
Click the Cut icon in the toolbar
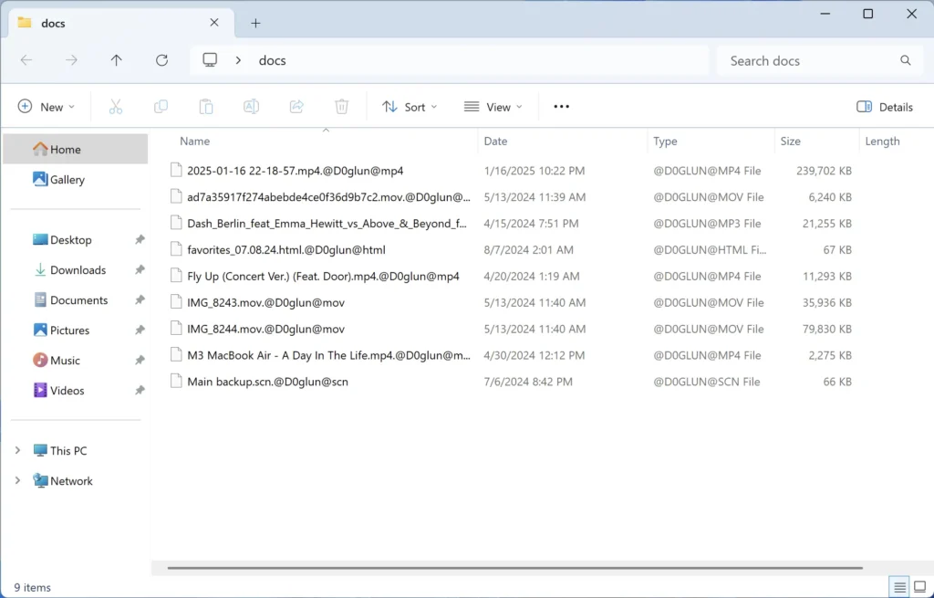click(115, 106)
